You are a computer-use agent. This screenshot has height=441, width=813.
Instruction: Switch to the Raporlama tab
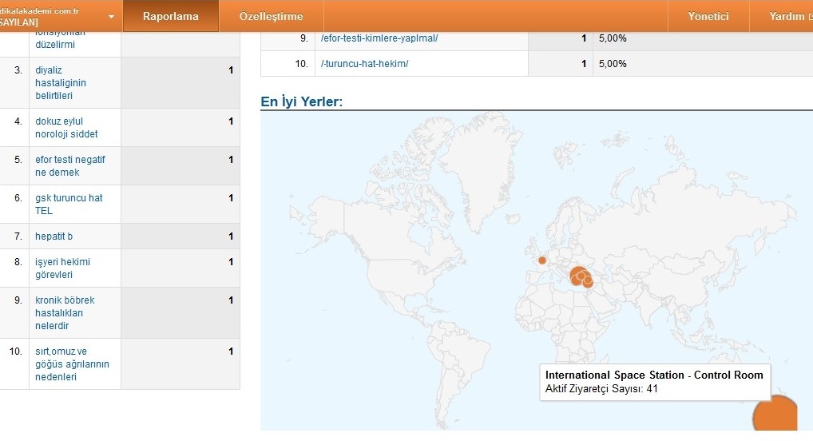[170, 16]
